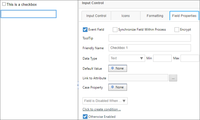Viewport: 200px width, 120px height.
Task: Click the 'Click to create condition' link
Action: (x=102, y=109)
